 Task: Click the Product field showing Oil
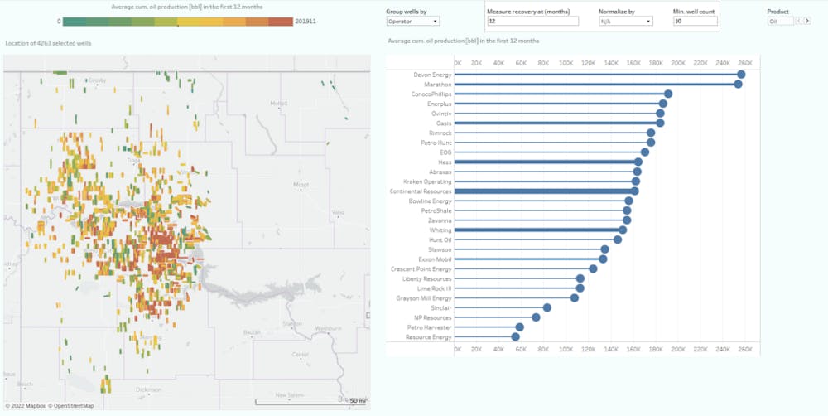pyautogui.click(x=781, y=22)
